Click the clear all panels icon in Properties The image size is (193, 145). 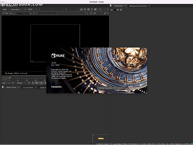(118, 10)
